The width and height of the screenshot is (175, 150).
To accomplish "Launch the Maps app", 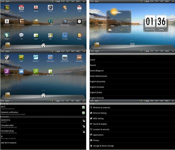I will 50,35.
